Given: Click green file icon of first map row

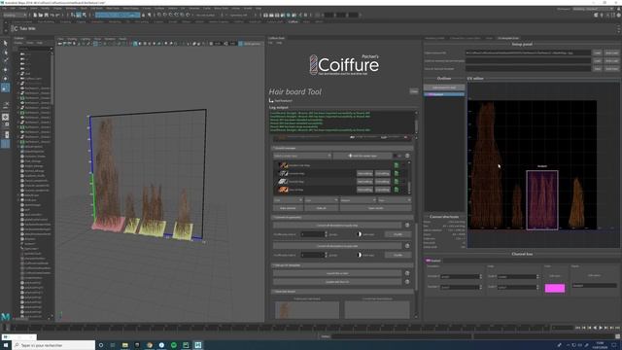Looking at the screenshot, I should pos(396,165).
